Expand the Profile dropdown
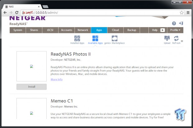Image resolution: width=193 pixels, height=128 pixels. pos(175,30)
